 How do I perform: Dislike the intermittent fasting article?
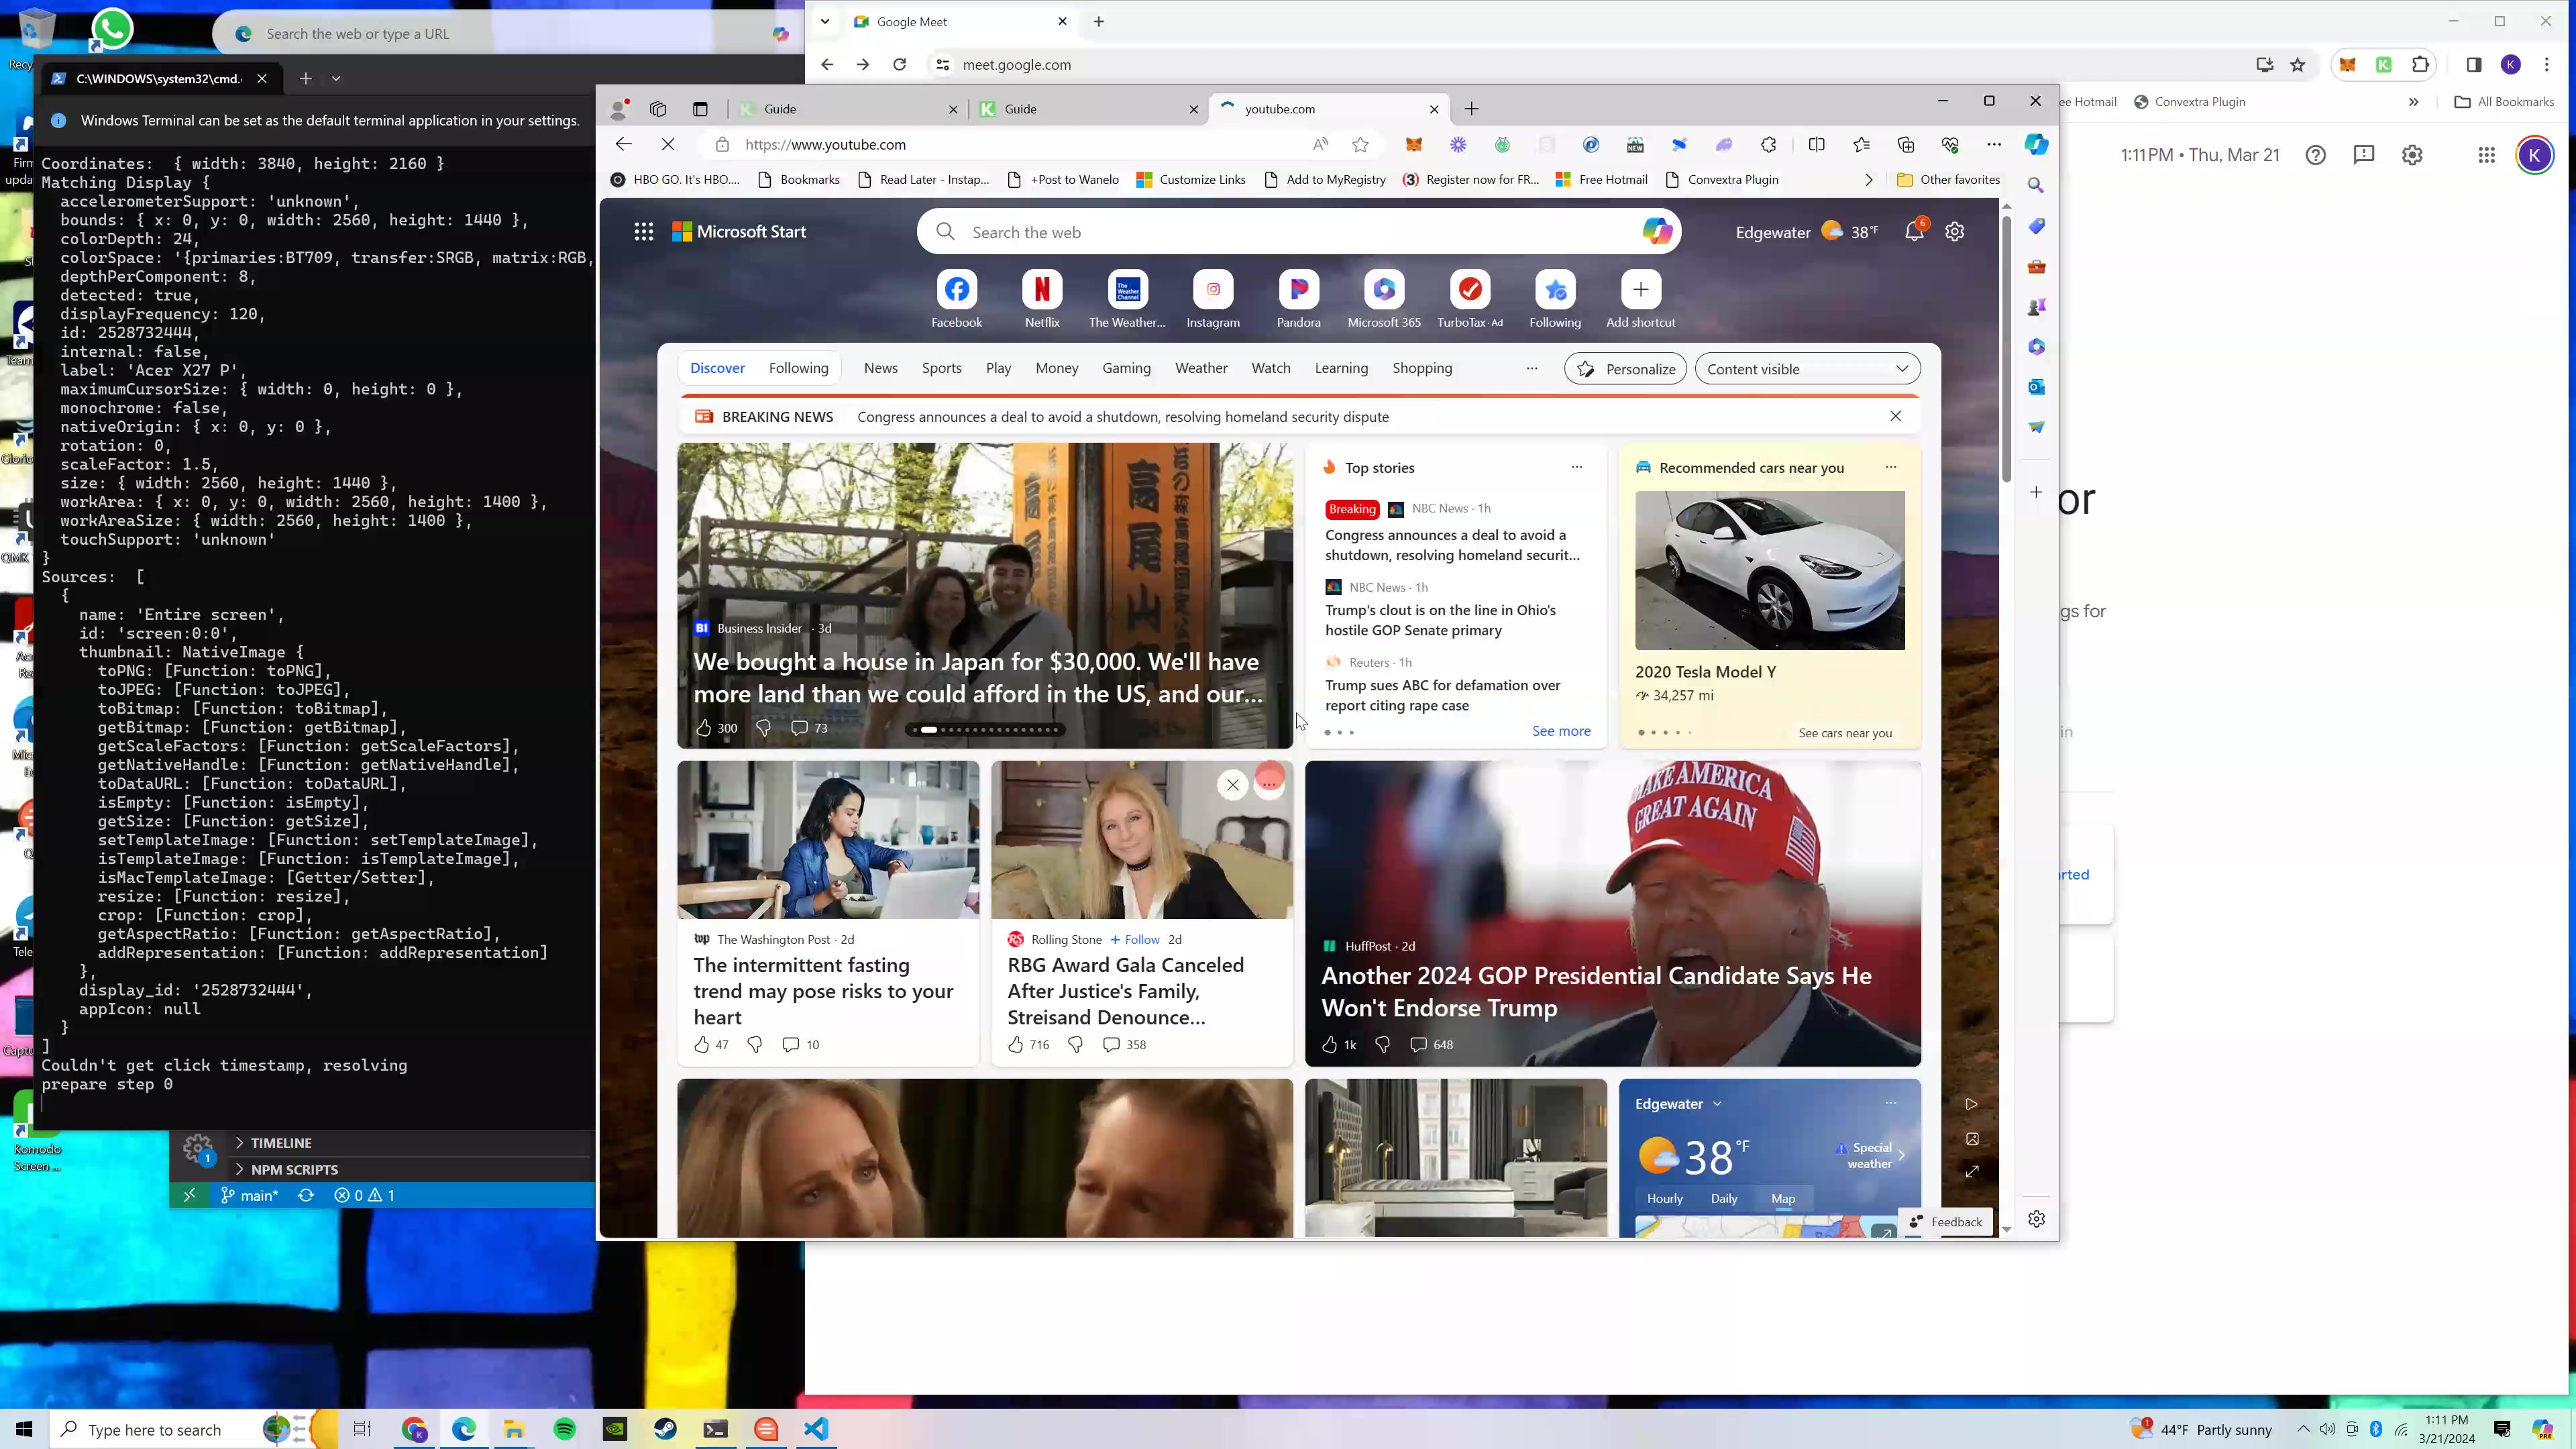point(755,1045)
